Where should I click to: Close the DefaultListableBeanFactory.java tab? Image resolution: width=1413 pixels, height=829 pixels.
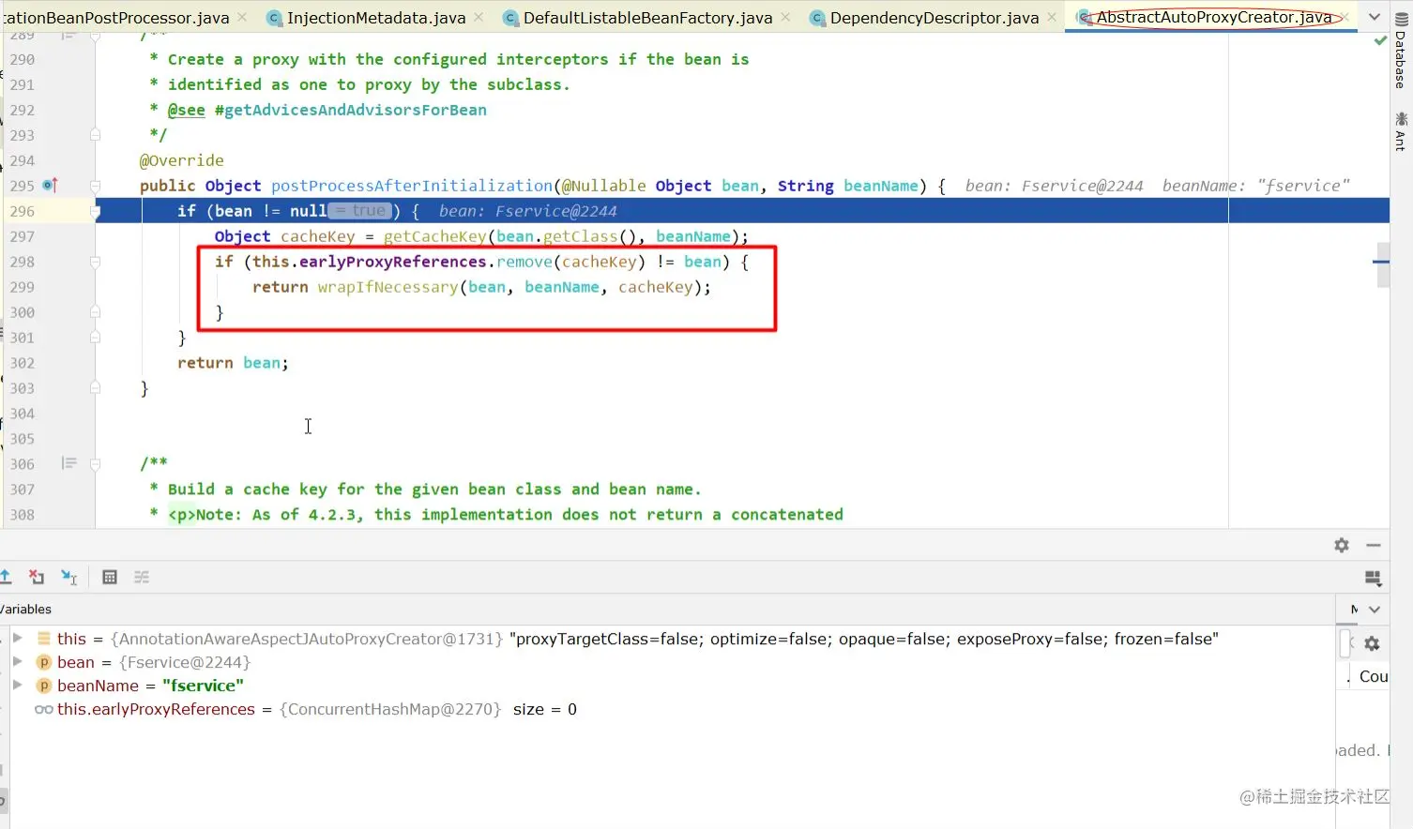[786, 17]
